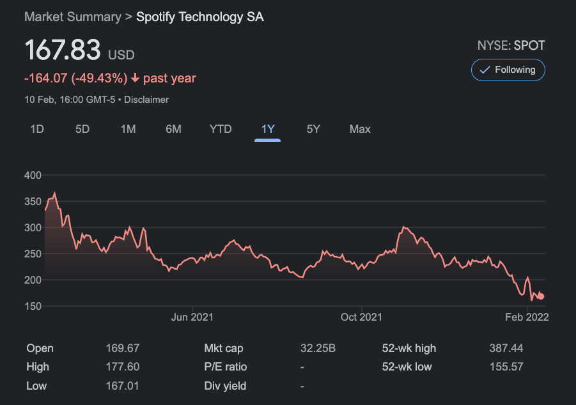Toggle the Following button for SPOT
This screenshot has width=576, height=405.
pyautogui.click(x=508, y=70)
